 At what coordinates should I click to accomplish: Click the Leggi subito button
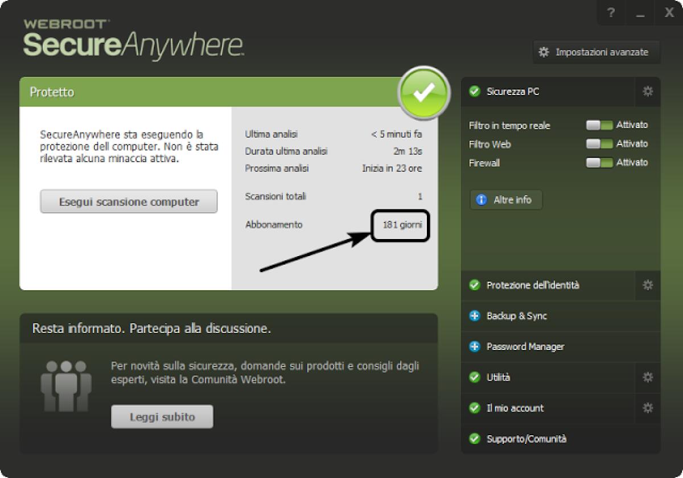[x=162, y=416]
